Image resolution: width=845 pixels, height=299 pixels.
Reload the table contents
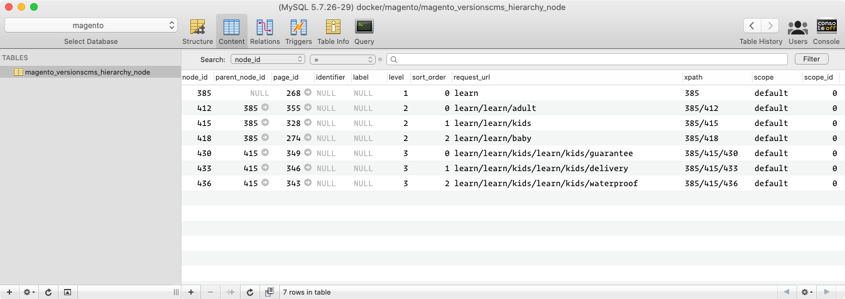point(250,292)
